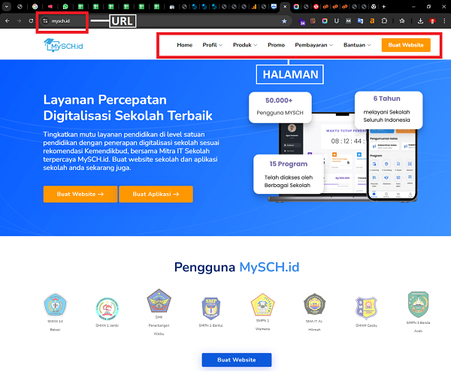
Task: Click the mysch.id address bar
Action: pos(167,21)
